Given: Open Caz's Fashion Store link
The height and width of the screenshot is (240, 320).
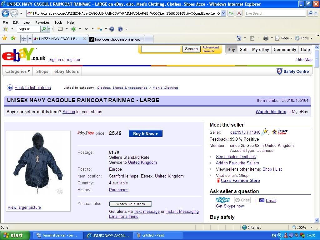Looking at the screenshot, I should pos(240,180).
